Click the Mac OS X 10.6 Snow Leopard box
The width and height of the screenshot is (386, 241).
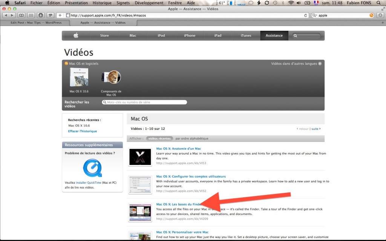point(79,78)
